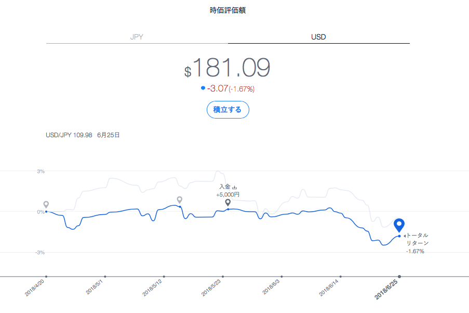Click the 2018/6/14 date label
The image size is (469, 313).
329,288
